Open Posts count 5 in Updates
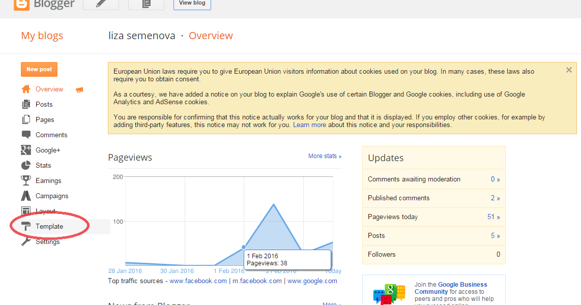This screenshot has width=581, height=305. pos(496,235)
